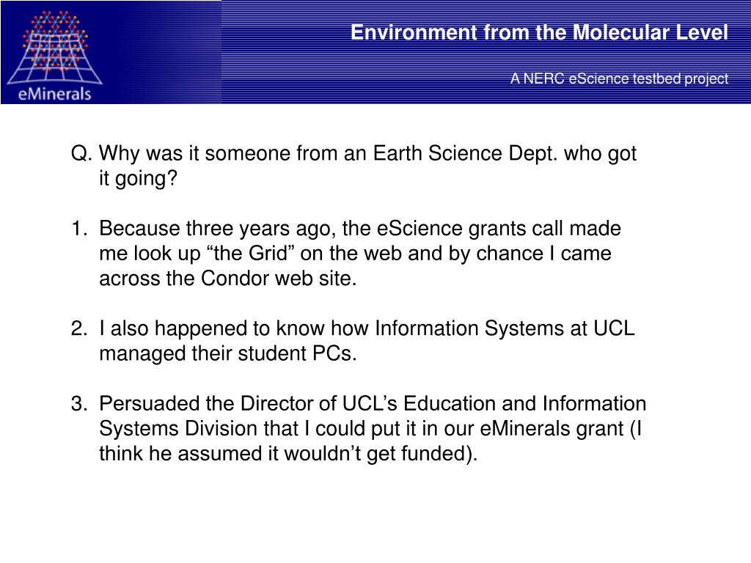Screen dimensions: 751x563
Task: Click the phrase UCL's Education and Information
Action: (494, 404)
